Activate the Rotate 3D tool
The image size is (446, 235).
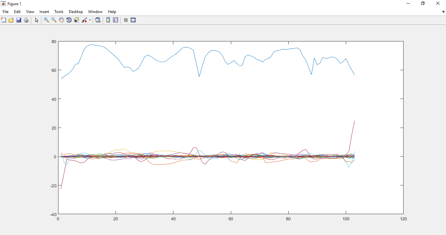(x=69, y=20)
